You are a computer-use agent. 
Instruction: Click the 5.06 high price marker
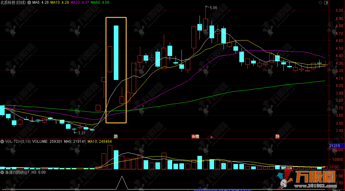(x=213, y=7)
